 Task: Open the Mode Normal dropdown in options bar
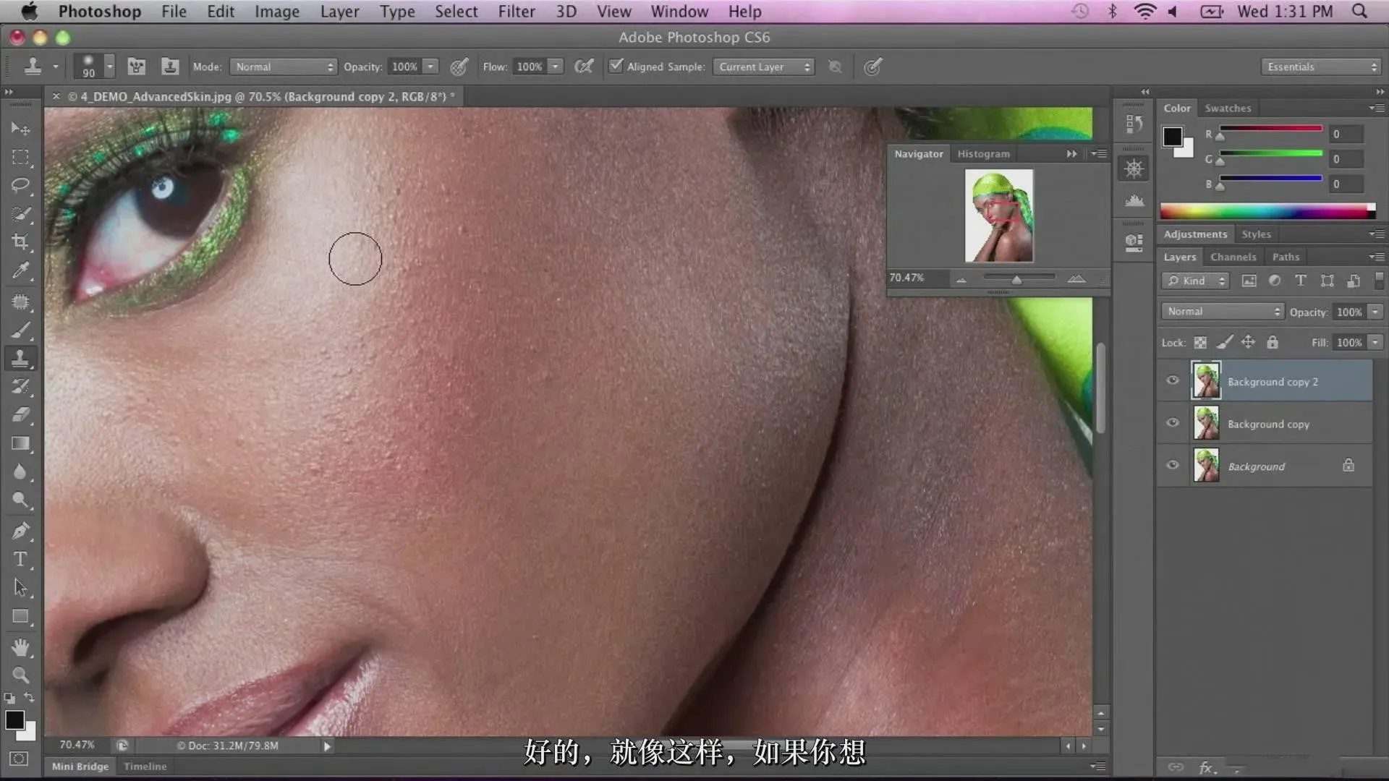pos(284,67)
